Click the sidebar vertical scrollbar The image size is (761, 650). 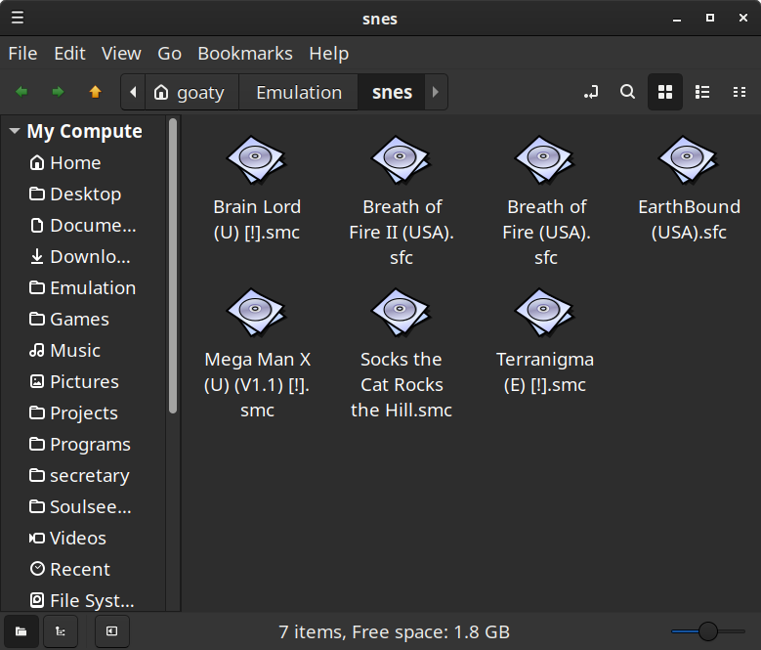pos(173,266)
